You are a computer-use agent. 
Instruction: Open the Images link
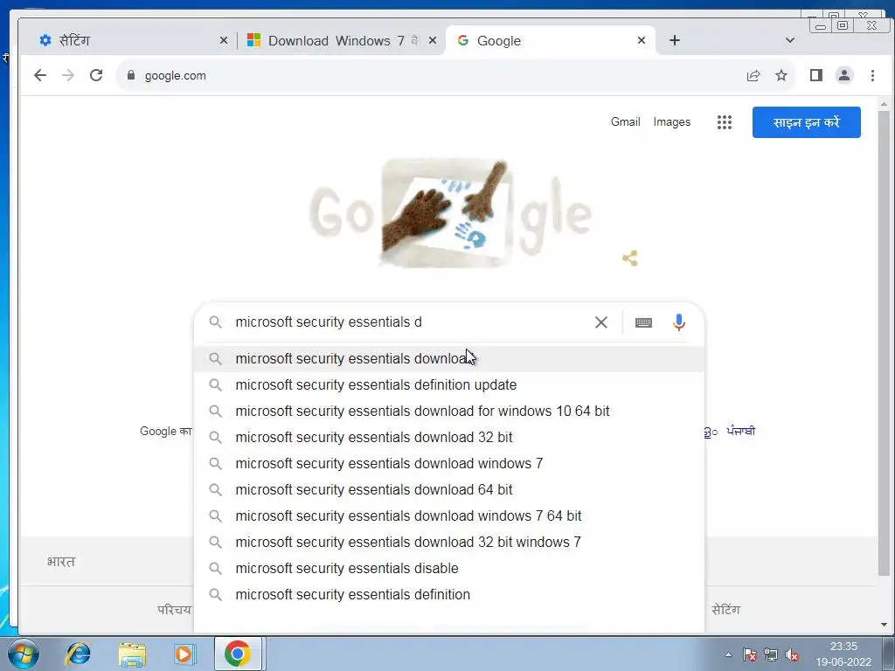[x=672, y=122]
